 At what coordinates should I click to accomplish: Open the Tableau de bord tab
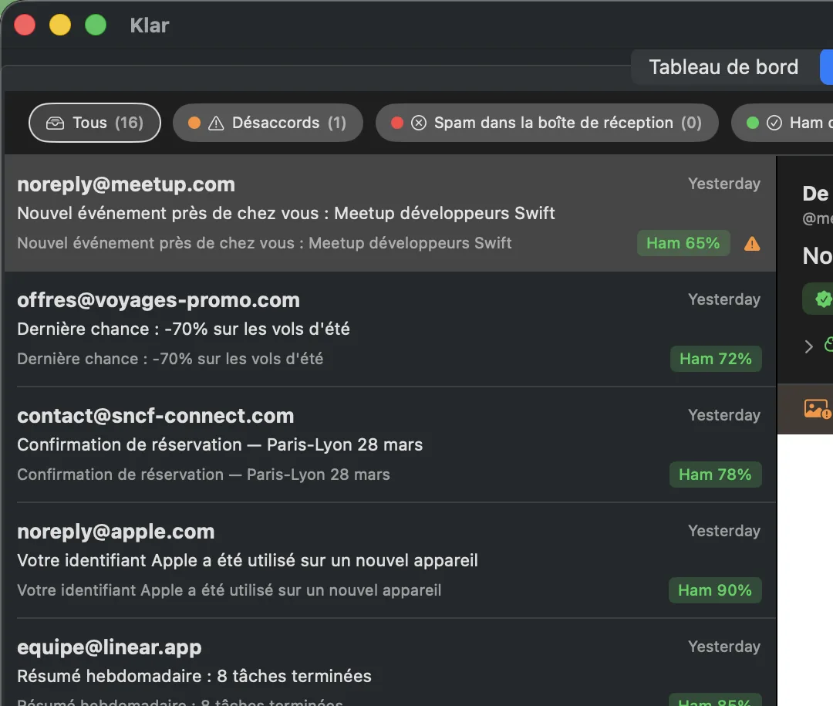click(x=723, y=67)
